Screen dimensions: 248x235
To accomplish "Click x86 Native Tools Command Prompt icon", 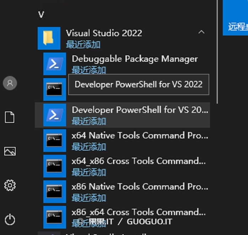I will click(55, 192).
